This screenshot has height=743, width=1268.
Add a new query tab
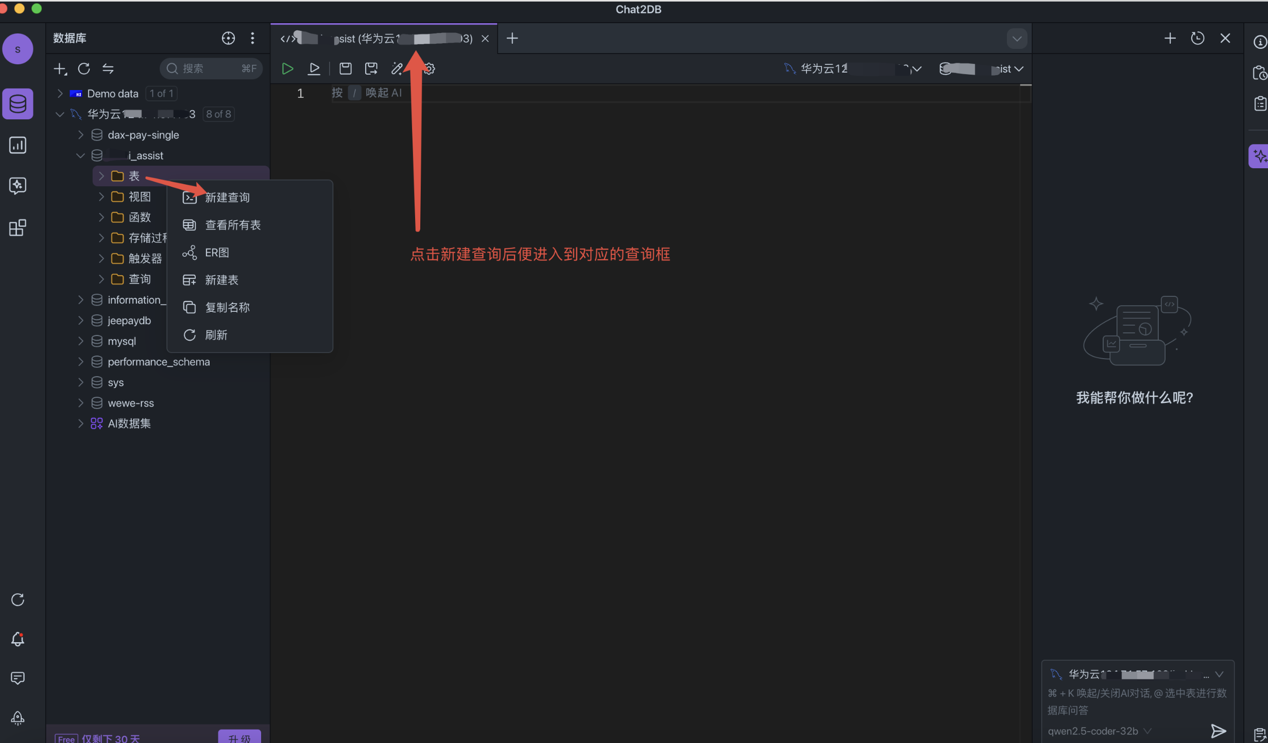click(512, 38)
